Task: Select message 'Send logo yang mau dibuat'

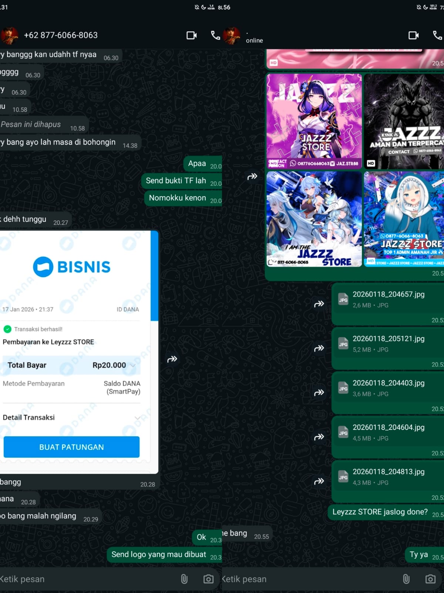Action: (x=165, y=554)
